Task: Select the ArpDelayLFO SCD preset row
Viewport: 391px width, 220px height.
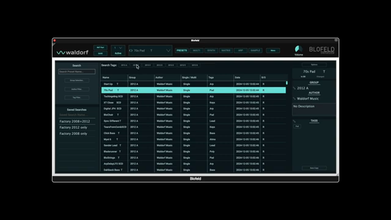Action: tap(194, 164)
